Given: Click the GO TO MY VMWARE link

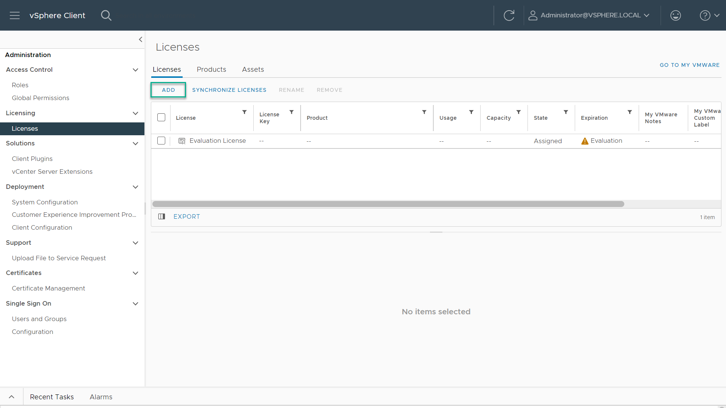Looking at the screenshot, I should click(690, 65).
